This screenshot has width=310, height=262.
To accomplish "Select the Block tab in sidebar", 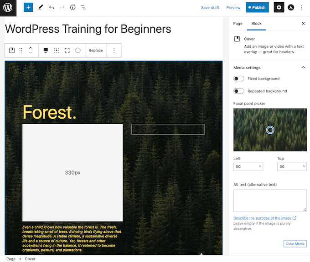I will pyautogui.click(x=256, y=23).
